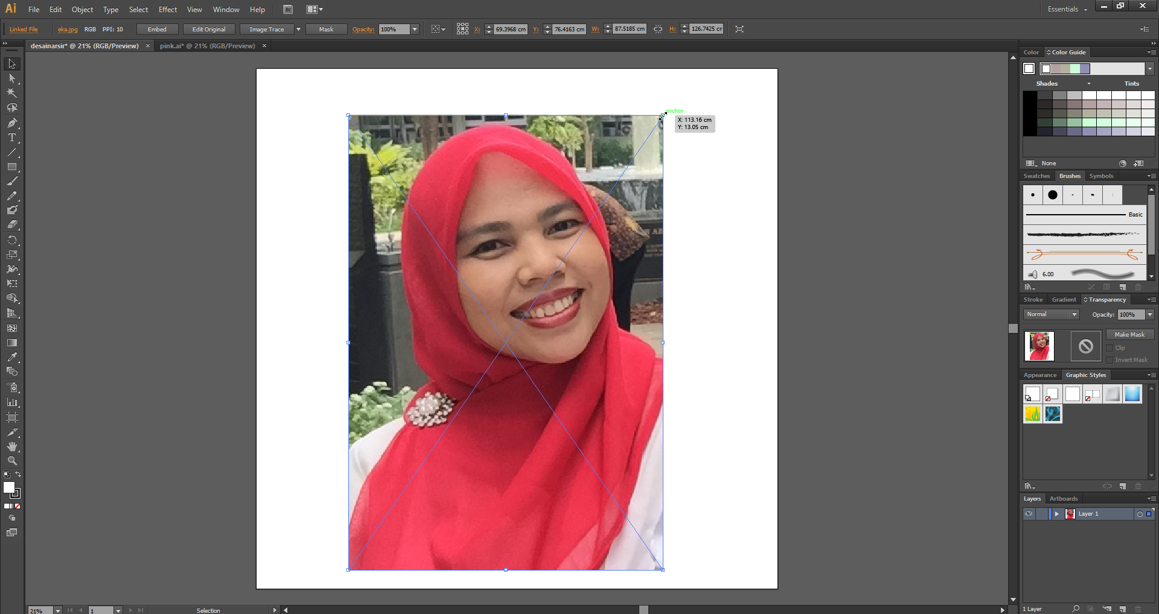Select the Gradient tool
The image size is (1159, 614).
(x=12, y=343)
